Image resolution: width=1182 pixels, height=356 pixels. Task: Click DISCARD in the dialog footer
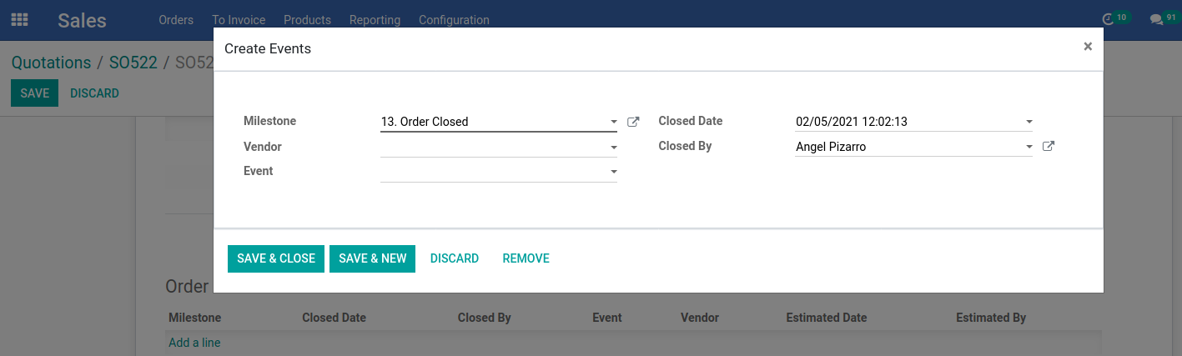coord(455,258)
